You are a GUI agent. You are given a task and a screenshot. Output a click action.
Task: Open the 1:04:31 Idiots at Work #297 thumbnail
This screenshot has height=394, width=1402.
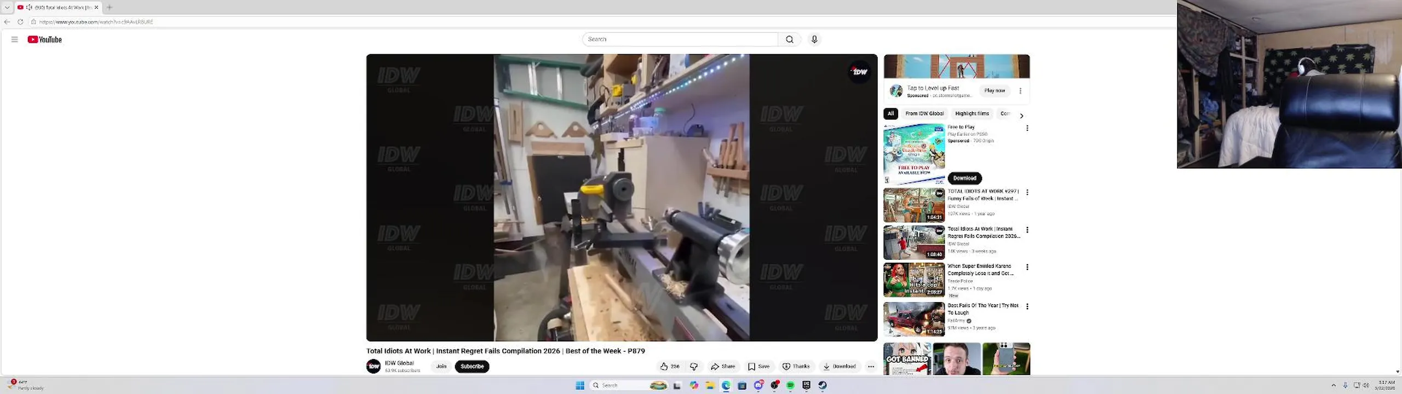[914, 205]
